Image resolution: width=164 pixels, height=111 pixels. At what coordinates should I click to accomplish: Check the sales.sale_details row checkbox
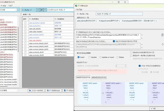pyautogui.click(x=25, y=29)
